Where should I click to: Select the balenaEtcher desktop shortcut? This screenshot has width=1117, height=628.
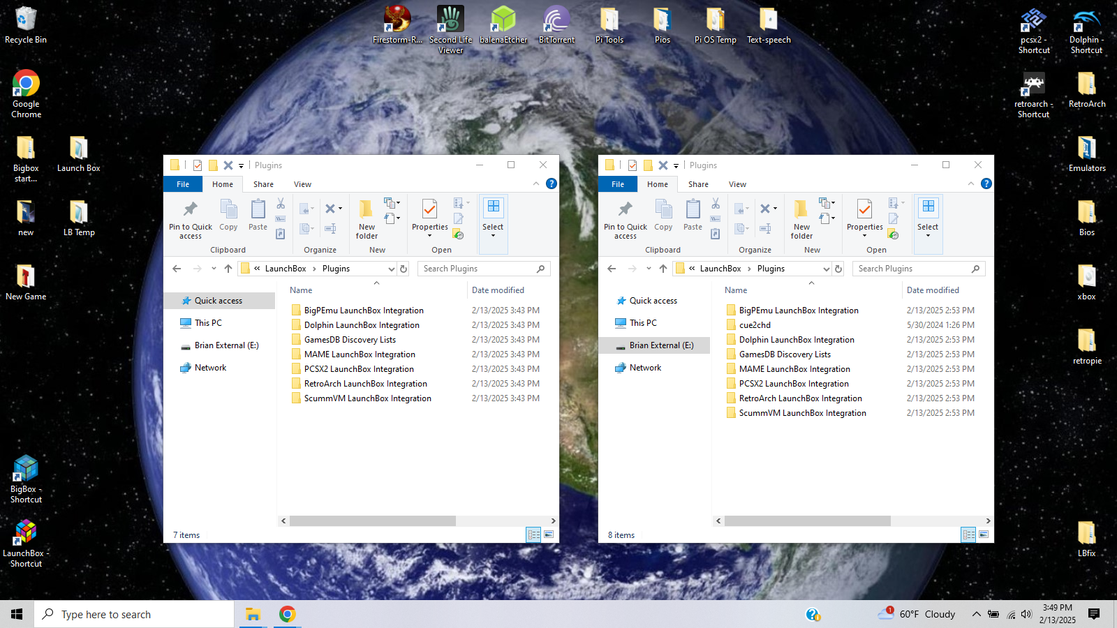[503, 24]
